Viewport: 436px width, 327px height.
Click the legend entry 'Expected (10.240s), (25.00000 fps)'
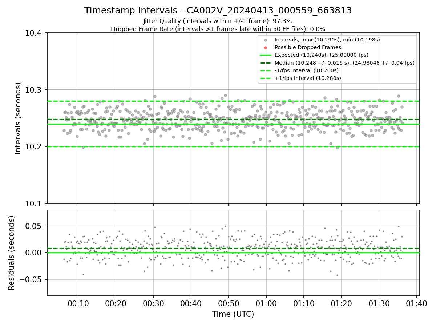[x=322, y=55]
